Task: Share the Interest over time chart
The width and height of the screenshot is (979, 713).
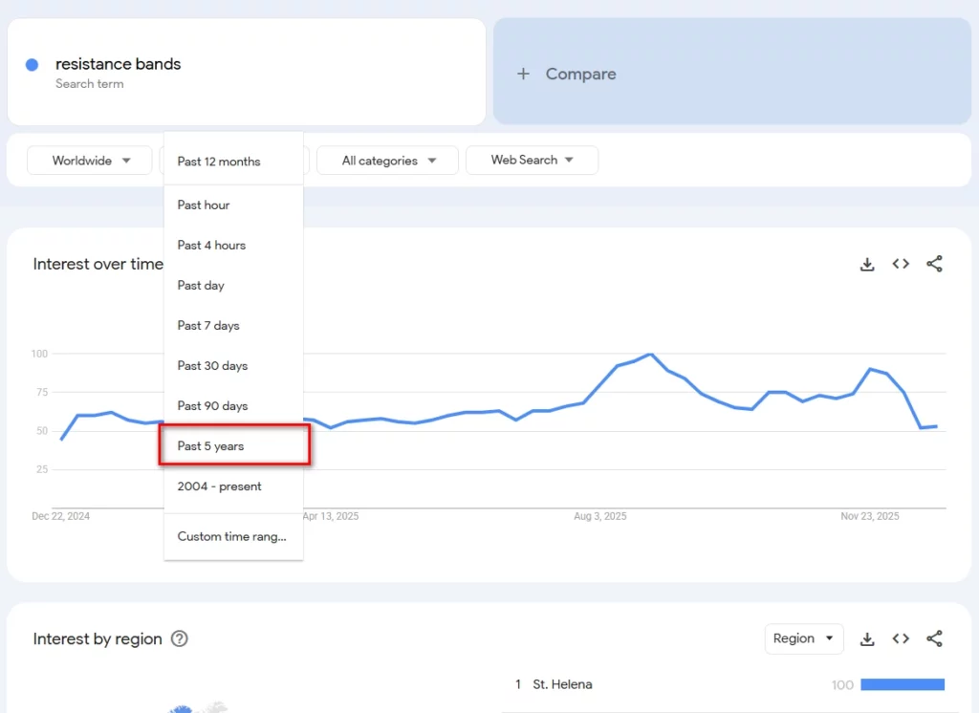Action: (x=933, y=264)
